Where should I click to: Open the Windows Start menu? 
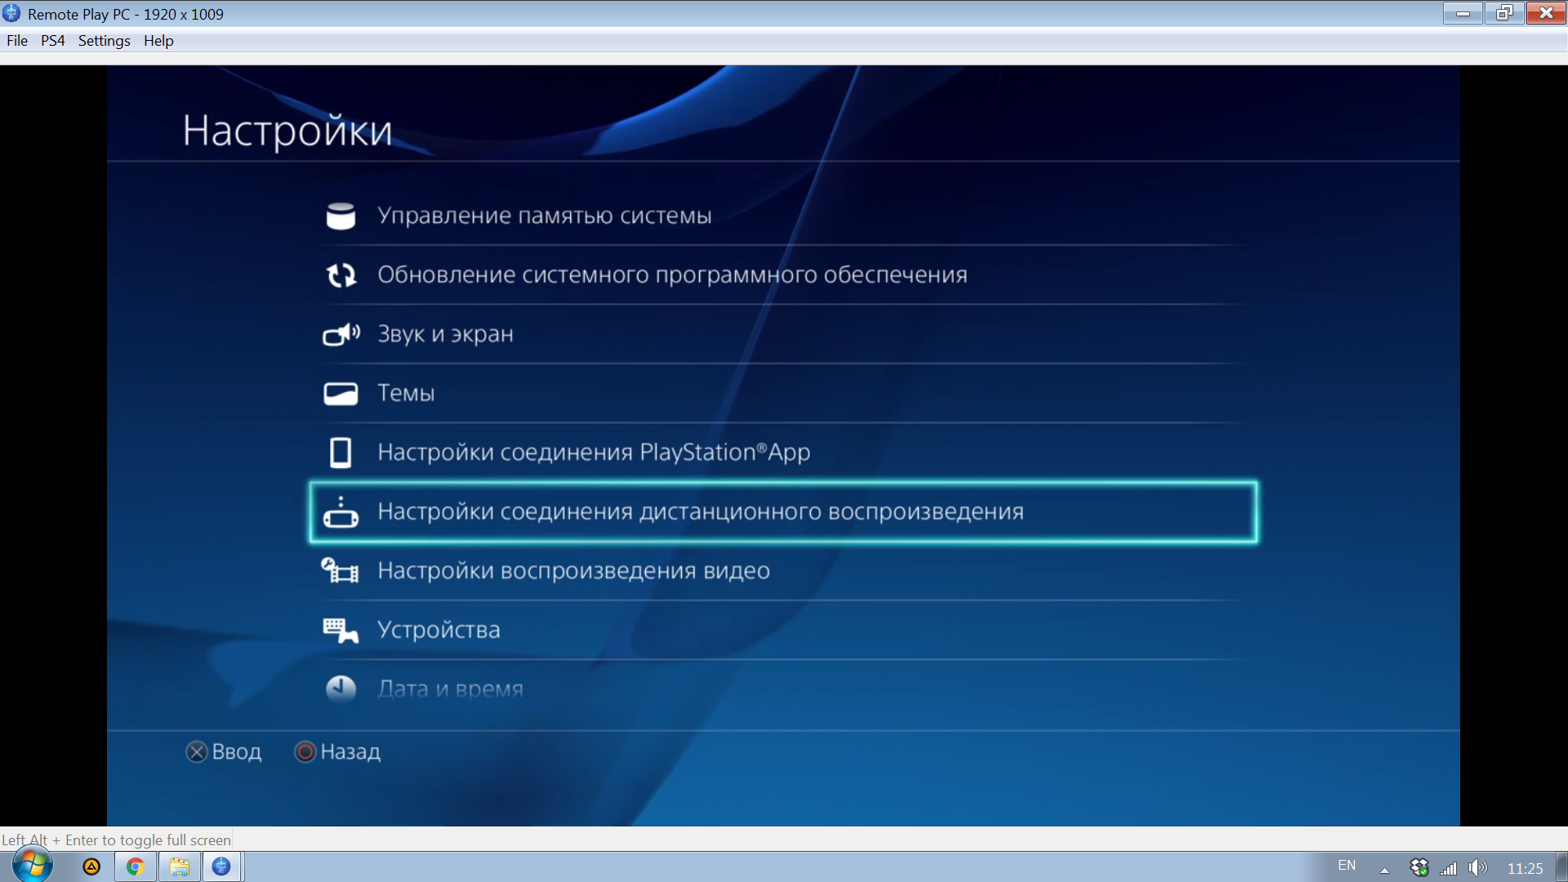(33, 866)
